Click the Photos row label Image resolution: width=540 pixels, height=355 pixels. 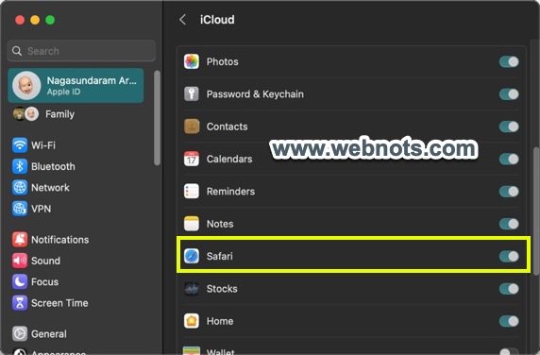pos(222,62)
